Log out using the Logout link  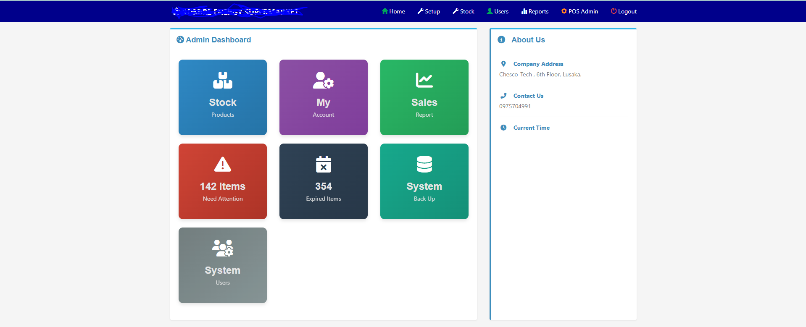(624, 11)
